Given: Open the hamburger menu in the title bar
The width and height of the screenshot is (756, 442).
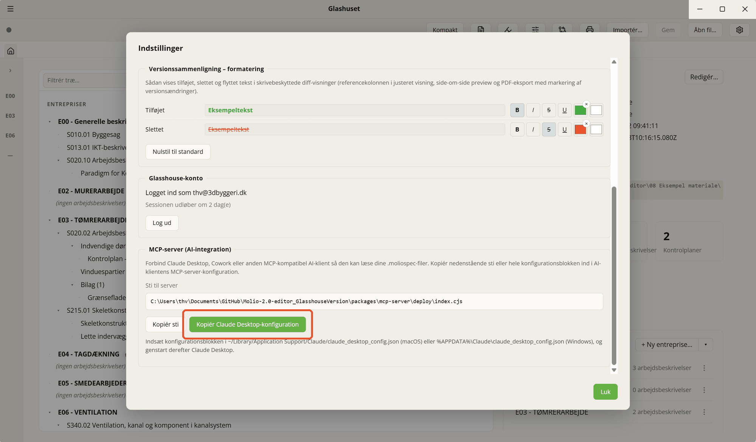Looking at the screenshot, I should [x=11, y=9].
